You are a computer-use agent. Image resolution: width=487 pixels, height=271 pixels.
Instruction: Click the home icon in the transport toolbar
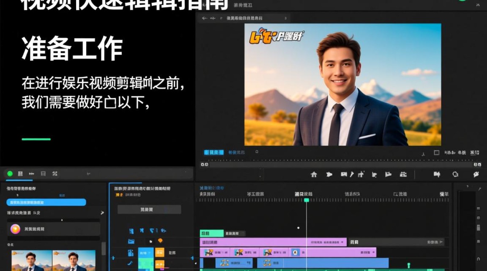click(x=314, y=175)
